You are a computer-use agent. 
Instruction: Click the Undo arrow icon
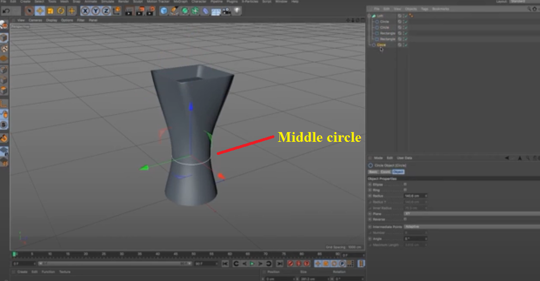click(x=6, y=11)
